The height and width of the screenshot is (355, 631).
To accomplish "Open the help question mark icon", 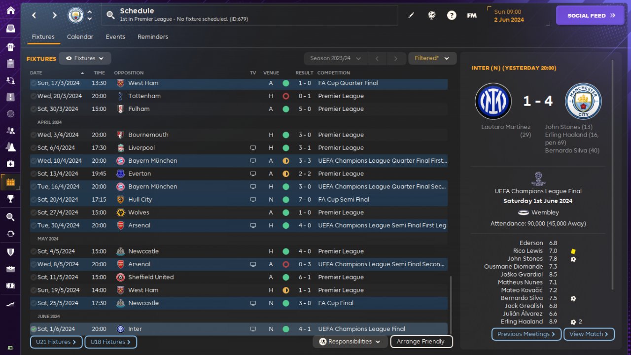I will [x=452, y=15].
